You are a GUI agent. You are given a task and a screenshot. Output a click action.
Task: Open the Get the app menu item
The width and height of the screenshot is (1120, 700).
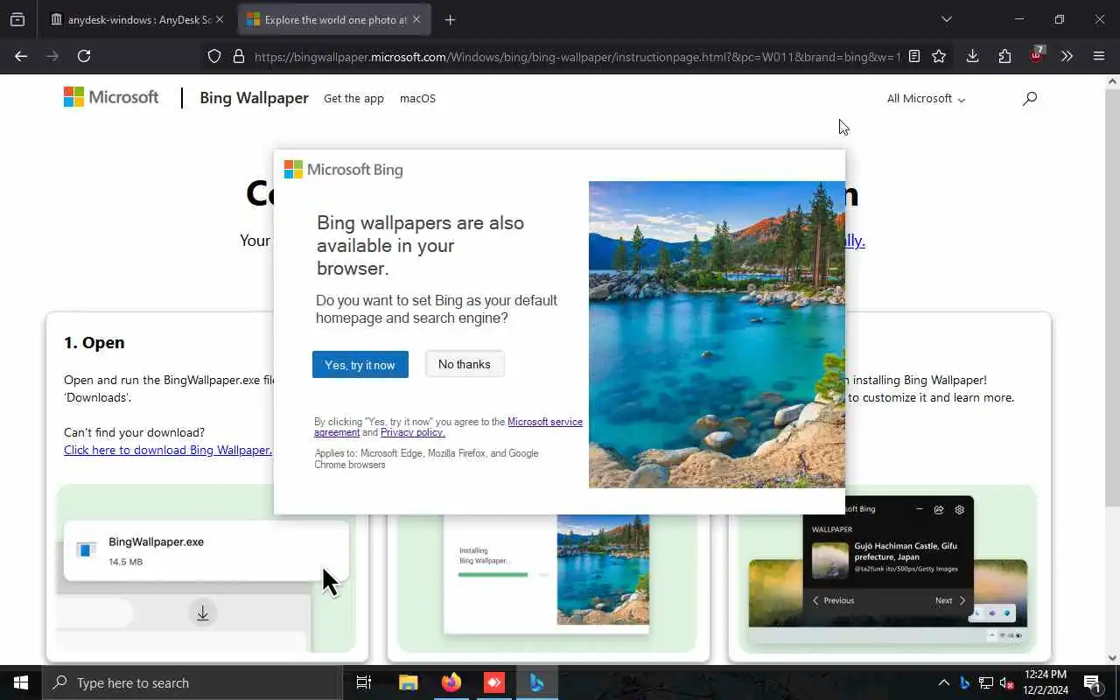pos(353,99)
